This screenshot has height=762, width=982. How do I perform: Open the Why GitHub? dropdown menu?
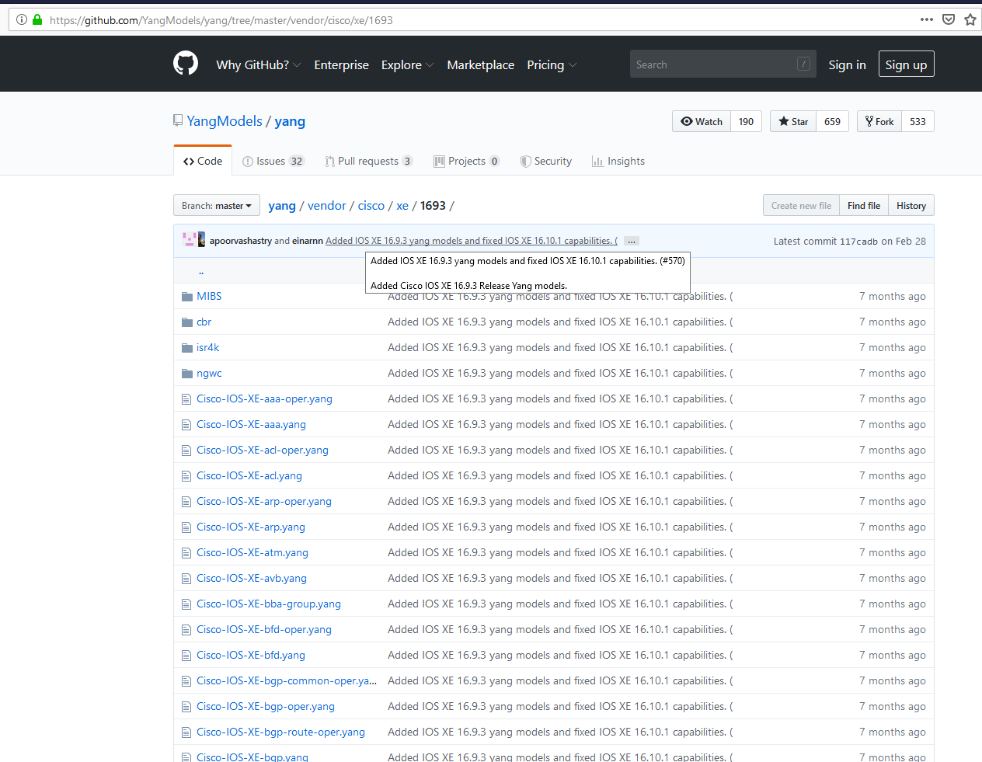click(258, 65)
